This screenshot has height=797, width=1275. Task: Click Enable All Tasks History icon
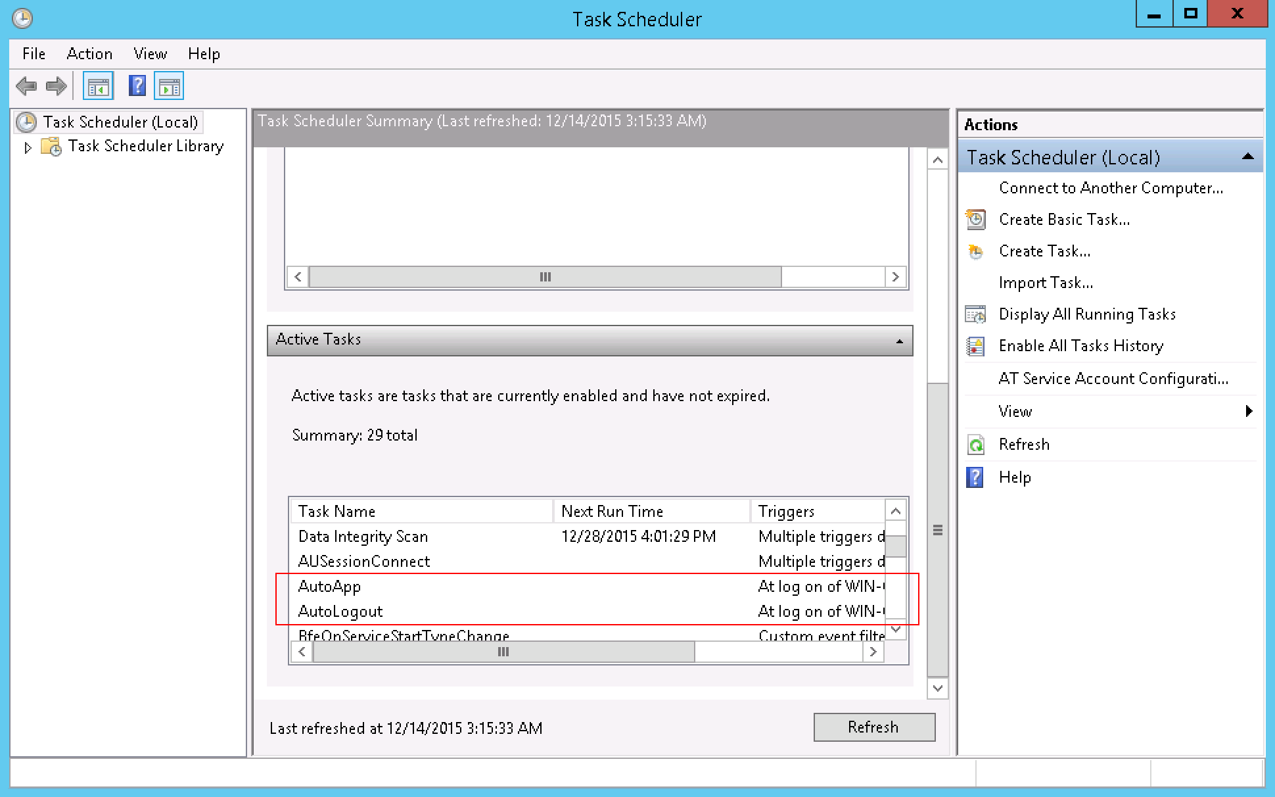(x=977, y=345)
